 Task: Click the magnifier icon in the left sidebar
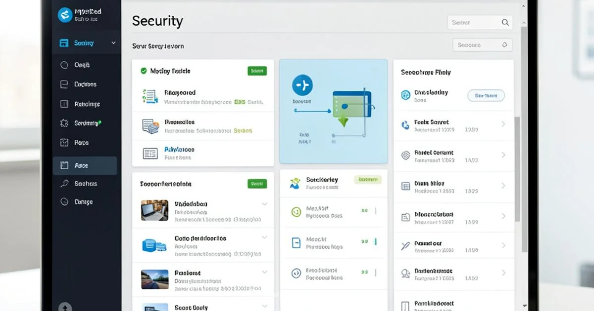click(x=64, y=184)
